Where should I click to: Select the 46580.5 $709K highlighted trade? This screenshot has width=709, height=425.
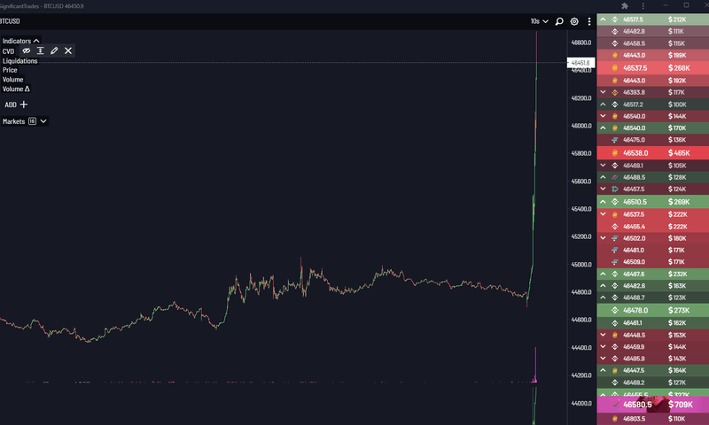coord(653,405)
